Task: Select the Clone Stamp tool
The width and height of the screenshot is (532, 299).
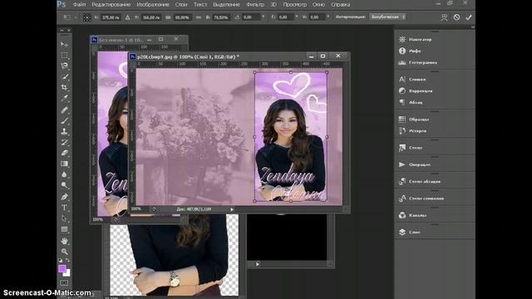Action: (x=64, y=131)
